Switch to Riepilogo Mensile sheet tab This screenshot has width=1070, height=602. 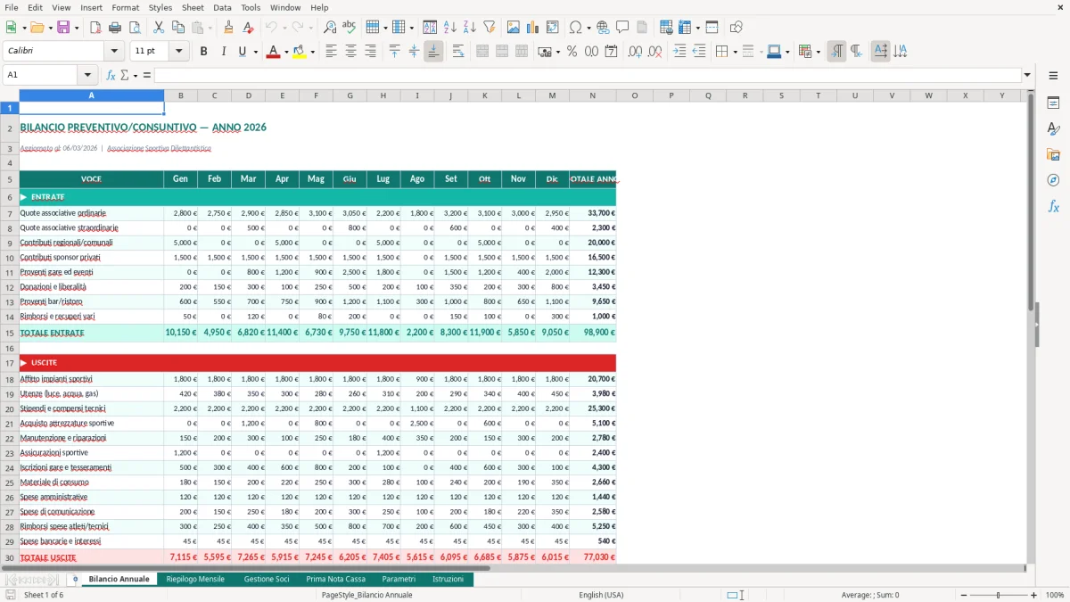[195, 580]
